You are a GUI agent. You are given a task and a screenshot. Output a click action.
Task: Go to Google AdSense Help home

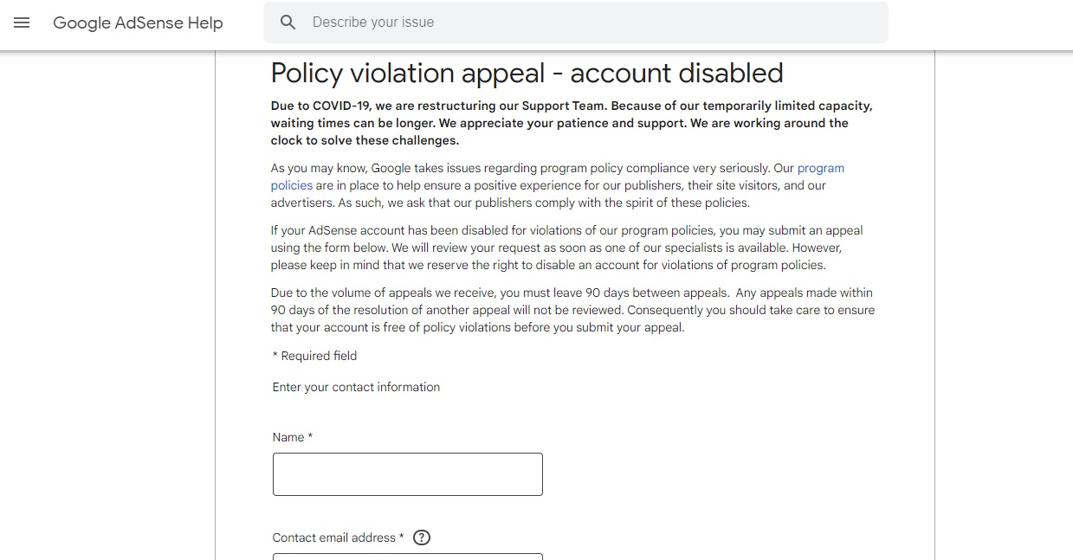click(x=138, y=23)
